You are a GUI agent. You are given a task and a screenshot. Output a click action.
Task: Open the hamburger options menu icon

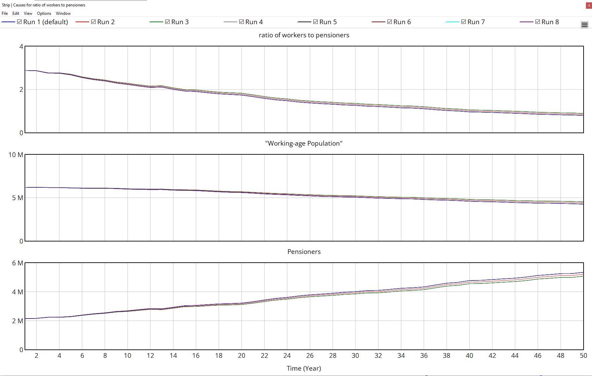pyautogui.click(x=584, y=25)
